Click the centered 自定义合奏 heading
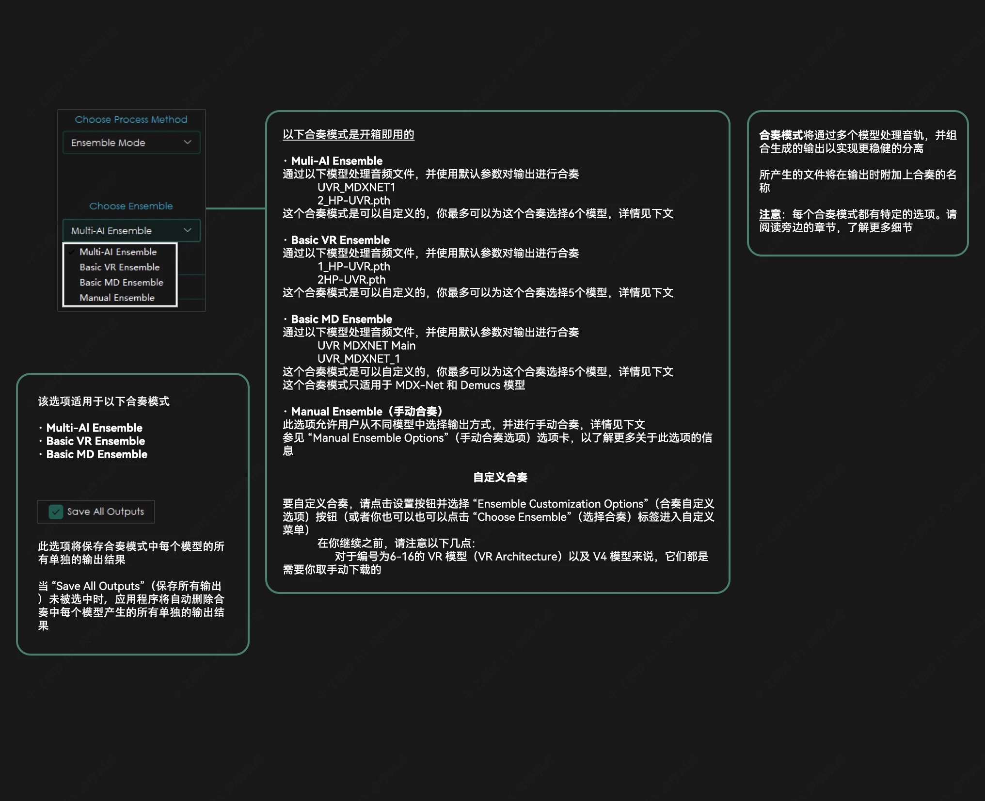The height and width of the screenshot is (801, 985). click(500, 478)
